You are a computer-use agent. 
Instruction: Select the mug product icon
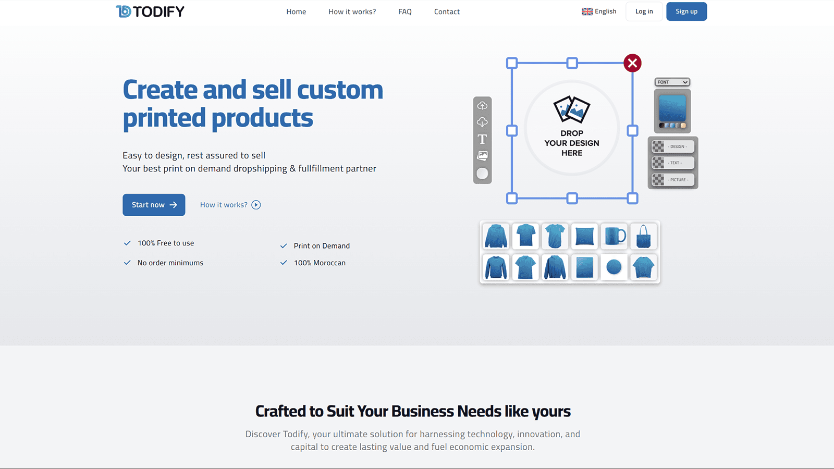(x=614, y=237)
